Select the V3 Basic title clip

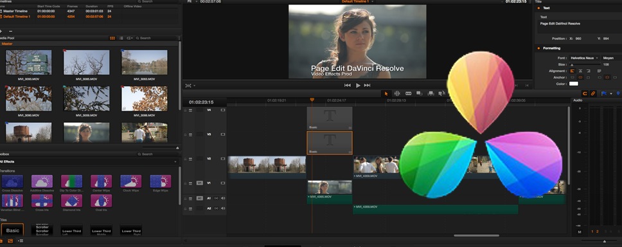click(x=330, y=143)
